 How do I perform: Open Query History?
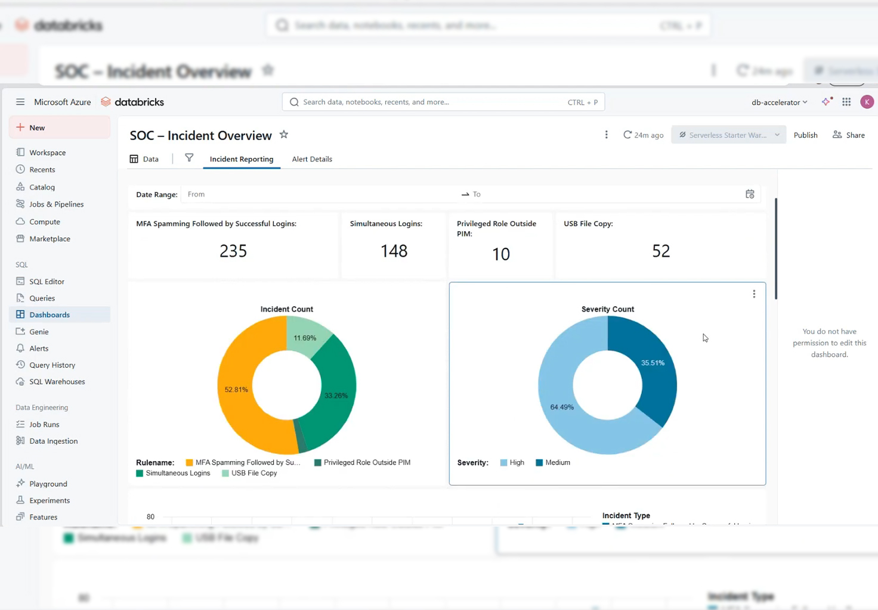(52, 365)
